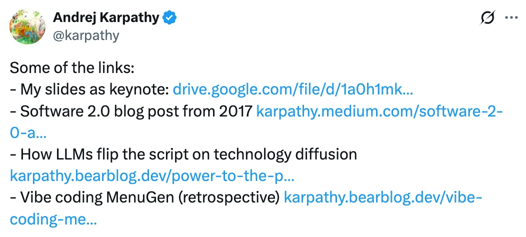Click the wrapped "coding-me…" link continuation
The width and height of the screenshot is (526, 237).
pyautogui.click(x=53, y=219)
